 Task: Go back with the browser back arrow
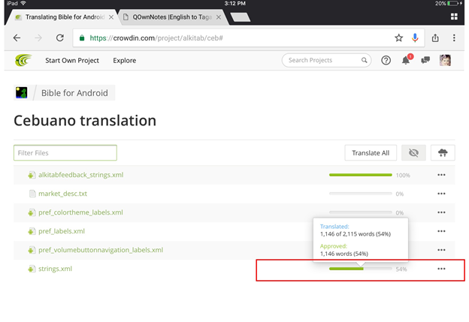[17, 38]
